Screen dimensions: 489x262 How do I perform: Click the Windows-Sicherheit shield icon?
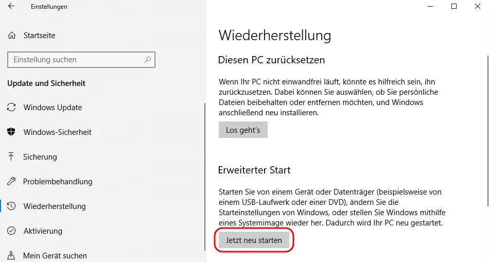tap(11, 132)
